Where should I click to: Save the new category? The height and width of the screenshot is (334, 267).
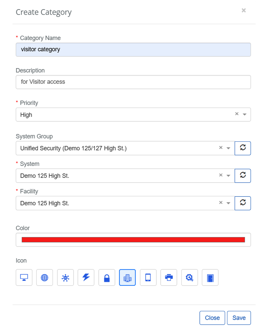(239, 318)
